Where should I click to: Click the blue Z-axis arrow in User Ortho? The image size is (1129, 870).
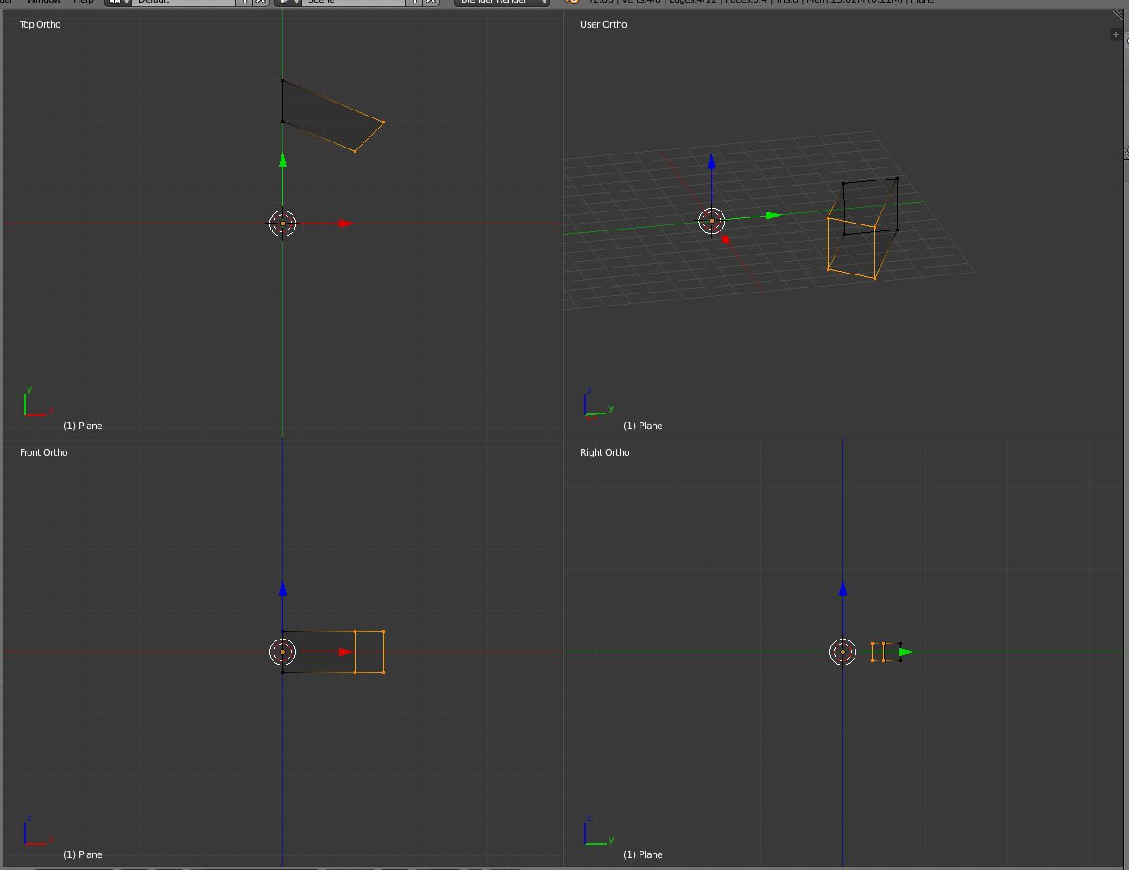click(x=711, y=161)
